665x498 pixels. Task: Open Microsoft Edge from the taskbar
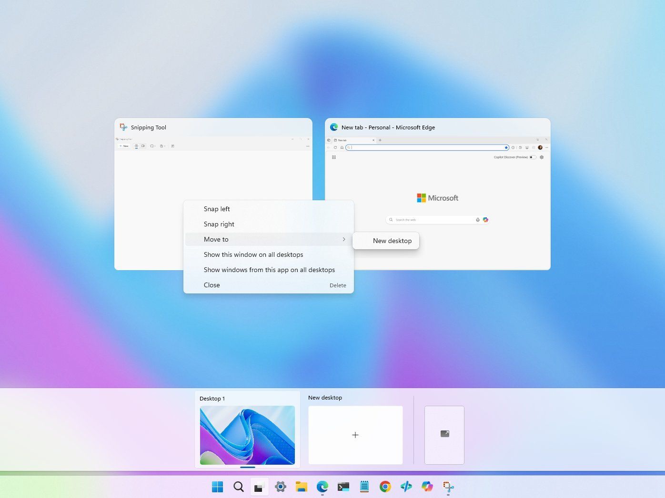pos(322,487)
